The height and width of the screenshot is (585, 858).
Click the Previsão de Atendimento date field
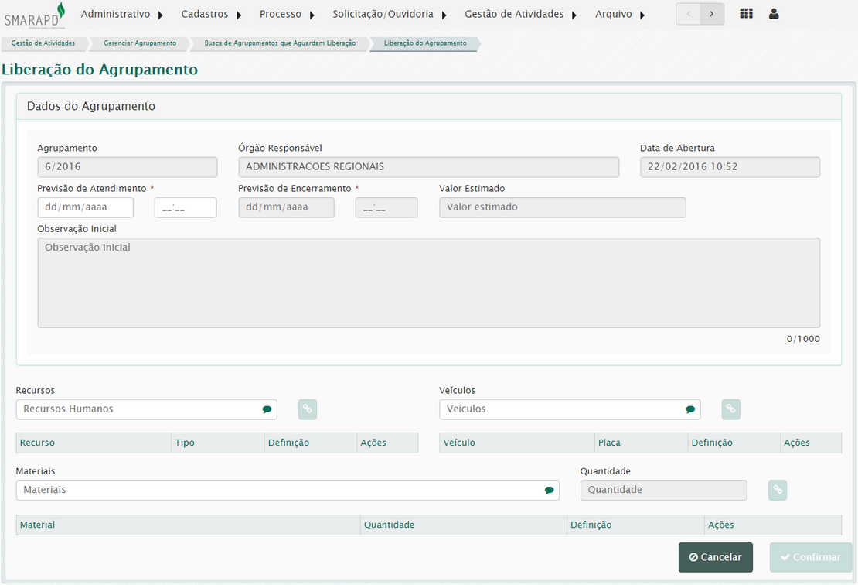tap(85, 207)
